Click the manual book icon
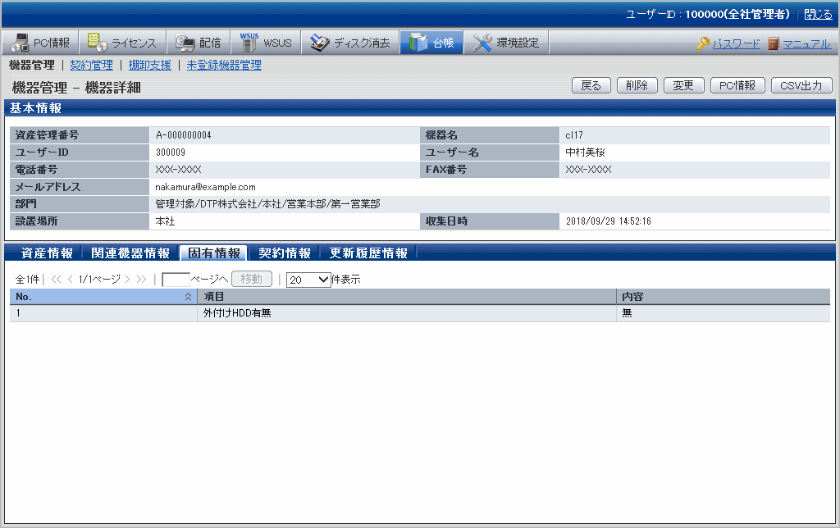Image resolution: width=840 pixels, height=528 pixels. 773,43
